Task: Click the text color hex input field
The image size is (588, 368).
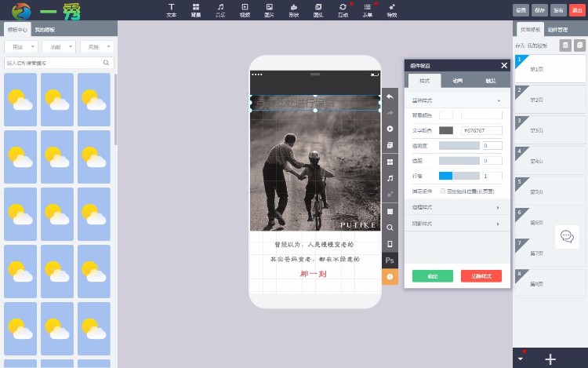Action: [481, 130]
